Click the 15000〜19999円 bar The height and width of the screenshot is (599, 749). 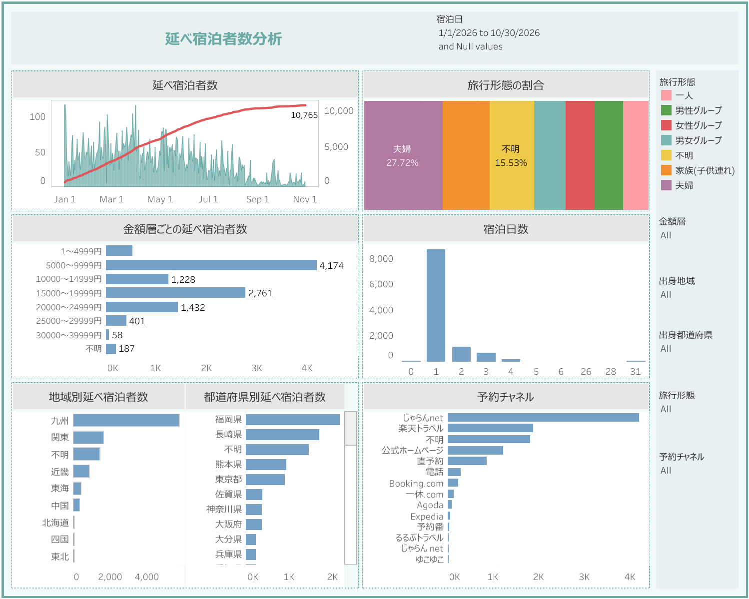pyautogui.click(x=175, y=292)
